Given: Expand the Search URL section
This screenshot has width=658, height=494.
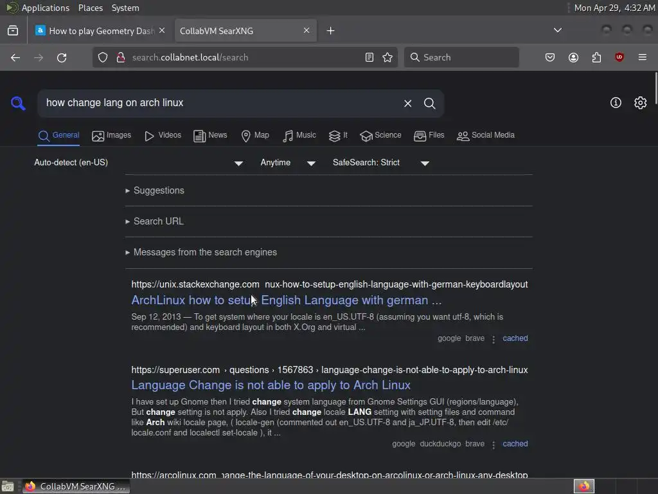Looking at the screenshot, I should [155, 221].
